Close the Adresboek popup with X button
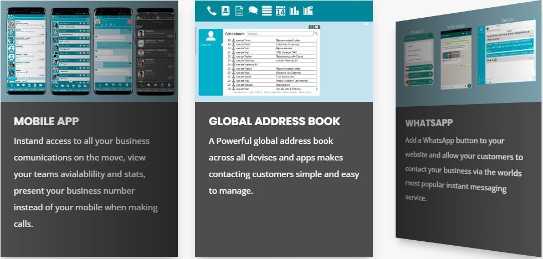The width and height of the screenshot is (543, 259). pos(317,27)
